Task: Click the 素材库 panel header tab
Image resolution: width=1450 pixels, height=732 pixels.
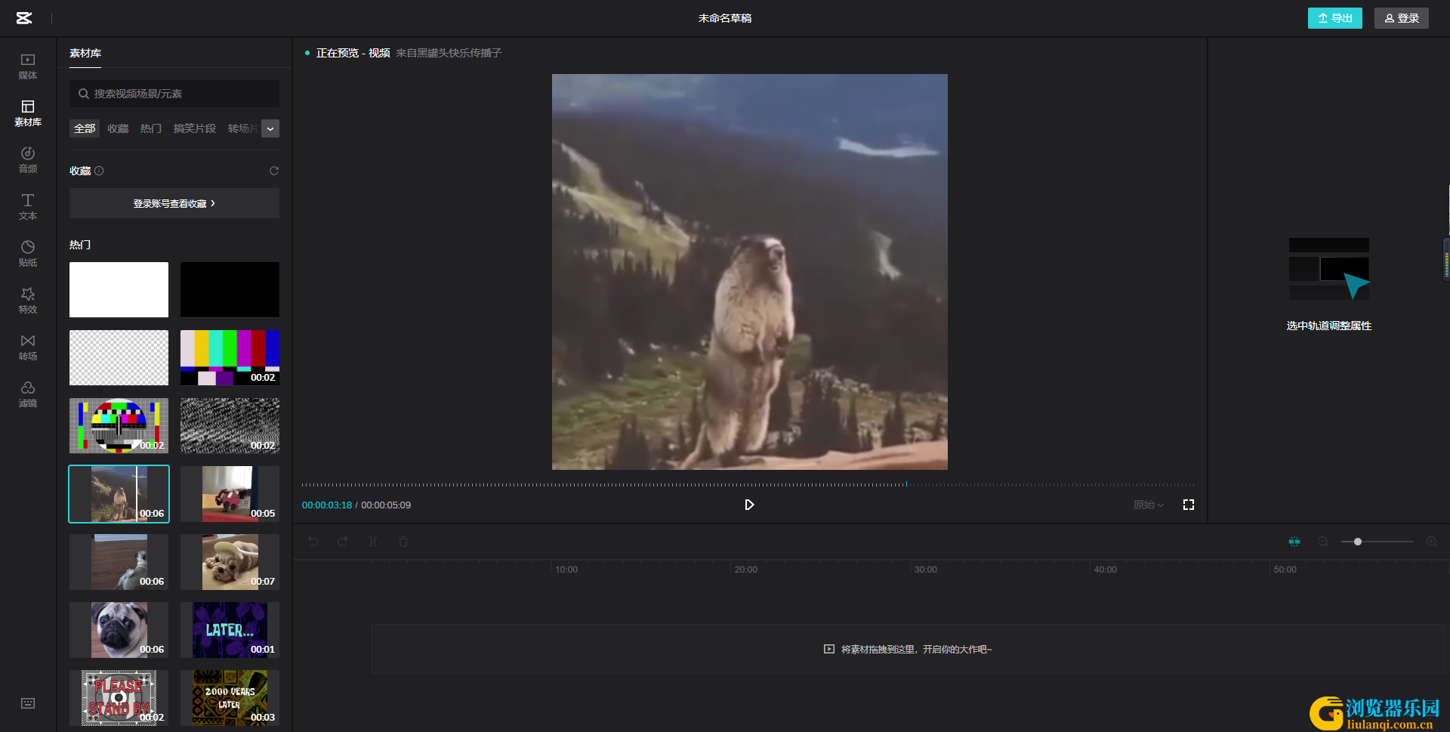Action: coord(85,53)
